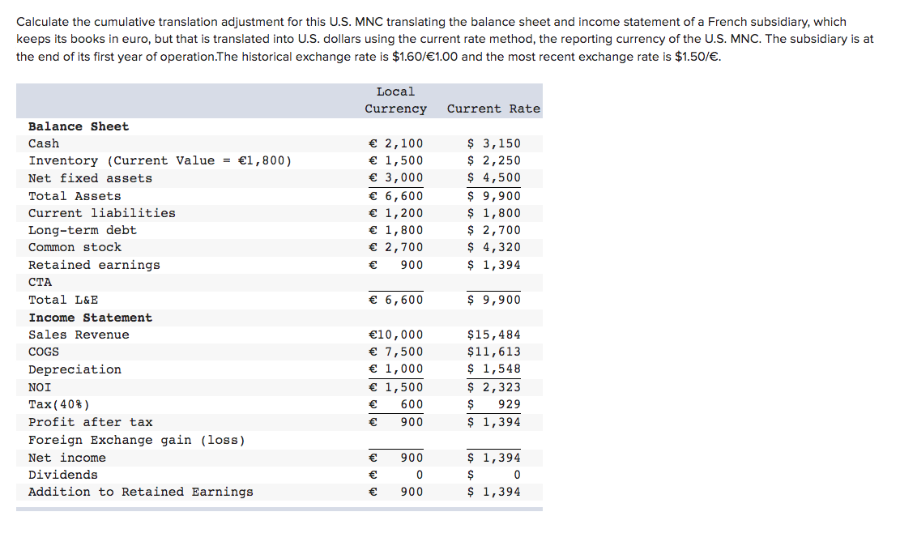This screenshot has width=900, height=546.
Task: Click the Tax(40%) row
Action: (x=58, y=403)
